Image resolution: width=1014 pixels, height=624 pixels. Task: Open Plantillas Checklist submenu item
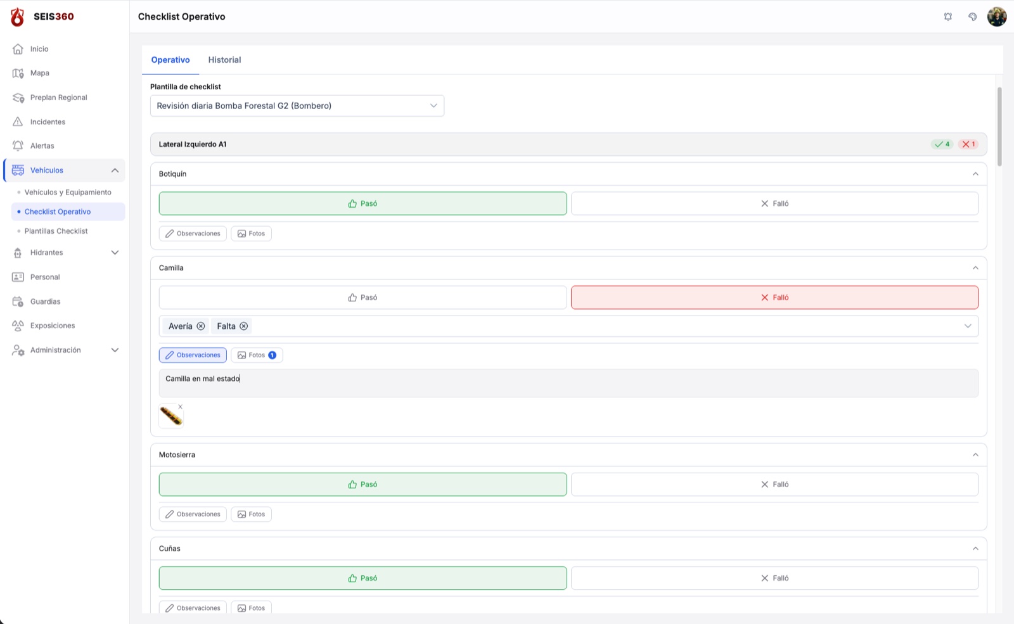coord(56,231)
